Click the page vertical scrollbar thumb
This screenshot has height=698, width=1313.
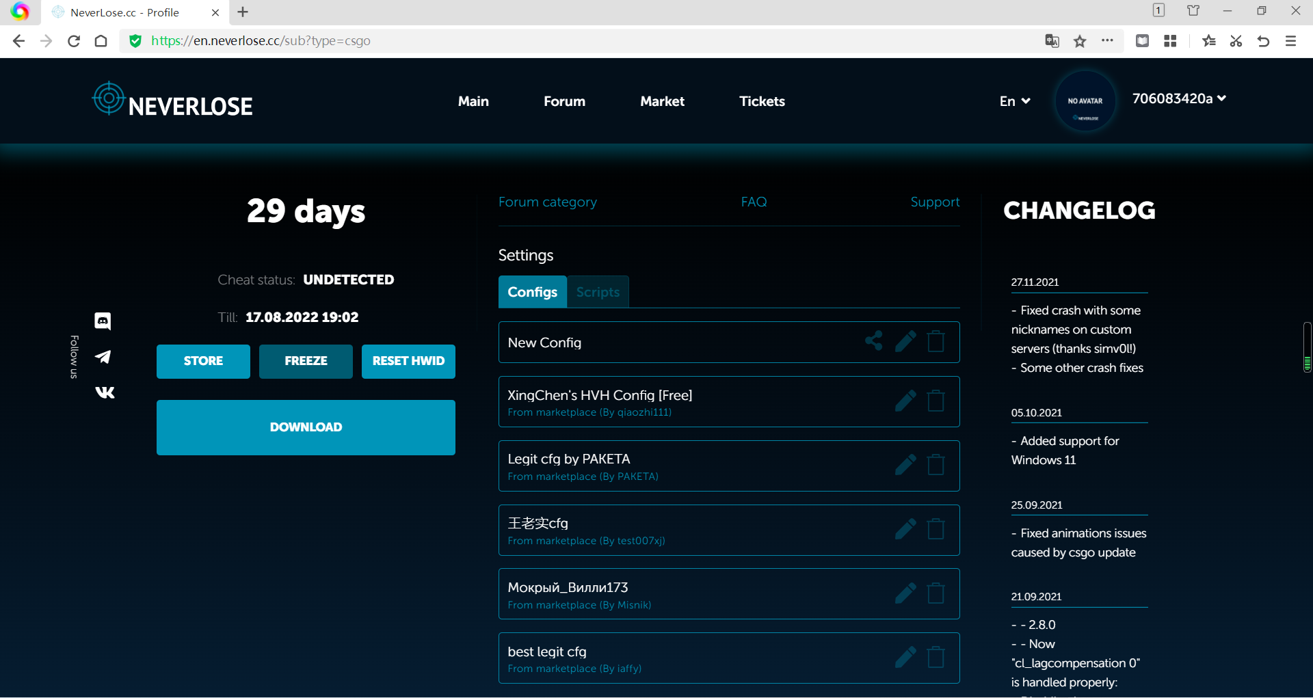1307,347
